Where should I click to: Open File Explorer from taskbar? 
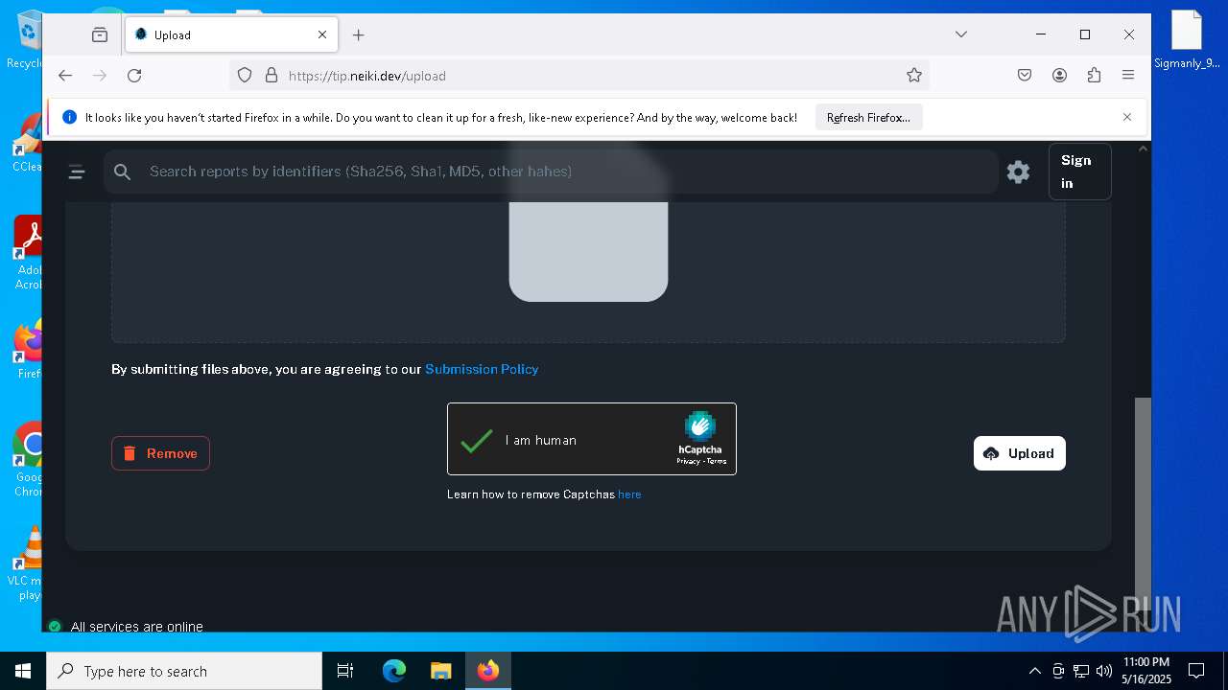click(x=440, y=671)
